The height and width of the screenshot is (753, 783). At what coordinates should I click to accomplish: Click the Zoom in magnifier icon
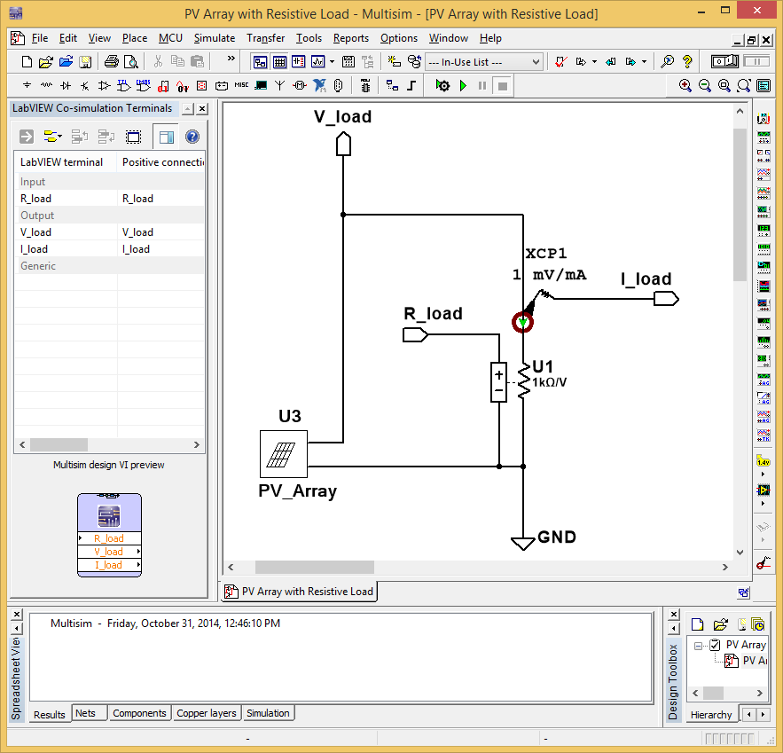(685, 86)
